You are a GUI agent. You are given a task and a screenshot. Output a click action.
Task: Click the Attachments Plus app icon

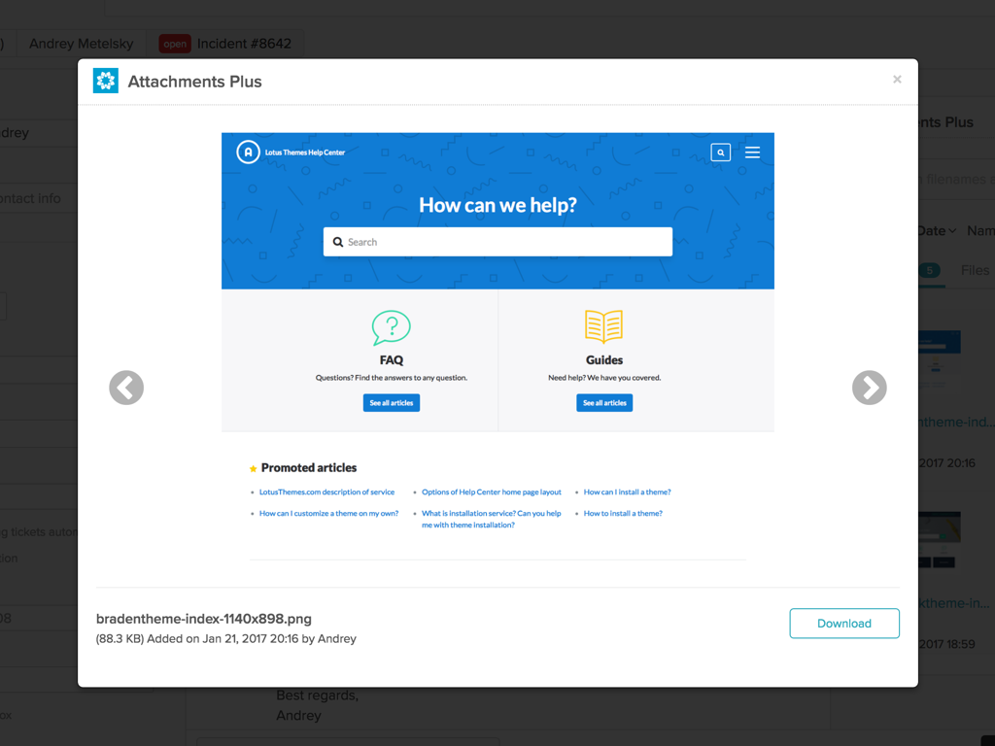(105, 81)
